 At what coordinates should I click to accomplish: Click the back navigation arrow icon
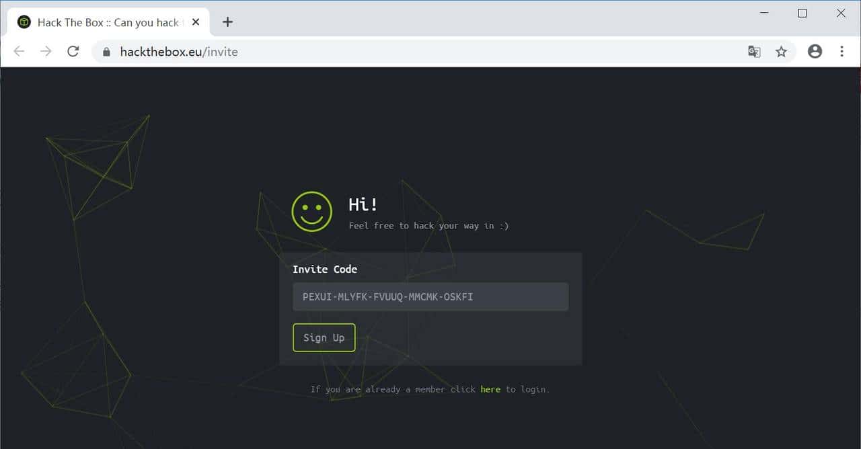(18, 51)
